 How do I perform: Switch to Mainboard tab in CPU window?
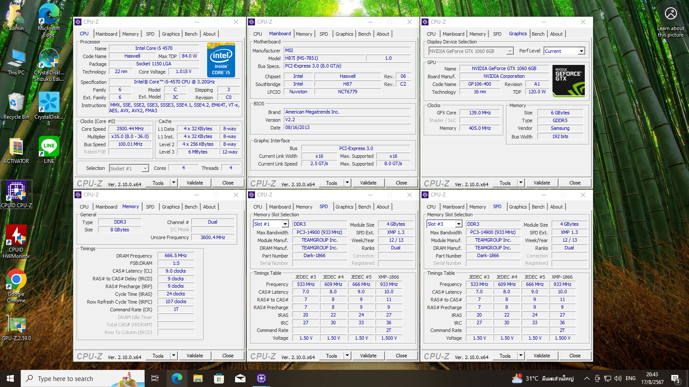[106, 34]
